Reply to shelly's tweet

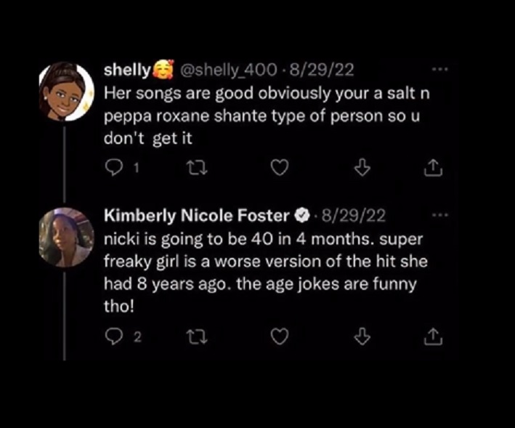pyautogui.click(x=113, y=169)
